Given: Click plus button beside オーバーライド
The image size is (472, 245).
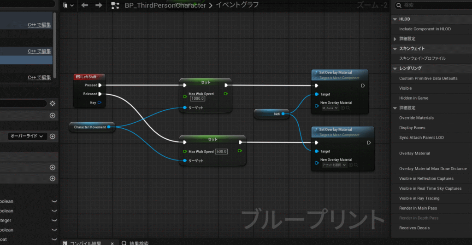Looking at the screenshot, I should (53, 137).
